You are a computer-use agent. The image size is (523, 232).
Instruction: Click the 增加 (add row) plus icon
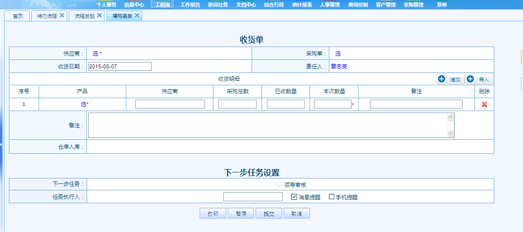tap(441, 79)
